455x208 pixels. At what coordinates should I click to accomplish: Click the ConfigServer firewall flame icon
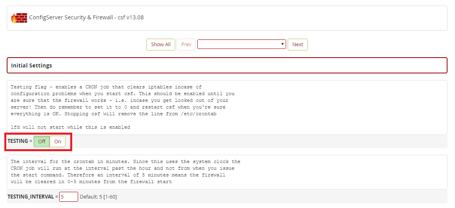tap(19, 18)
